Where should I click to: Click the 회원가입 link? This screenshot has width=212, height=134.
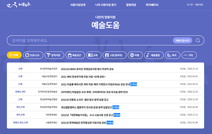pos(199,5)
